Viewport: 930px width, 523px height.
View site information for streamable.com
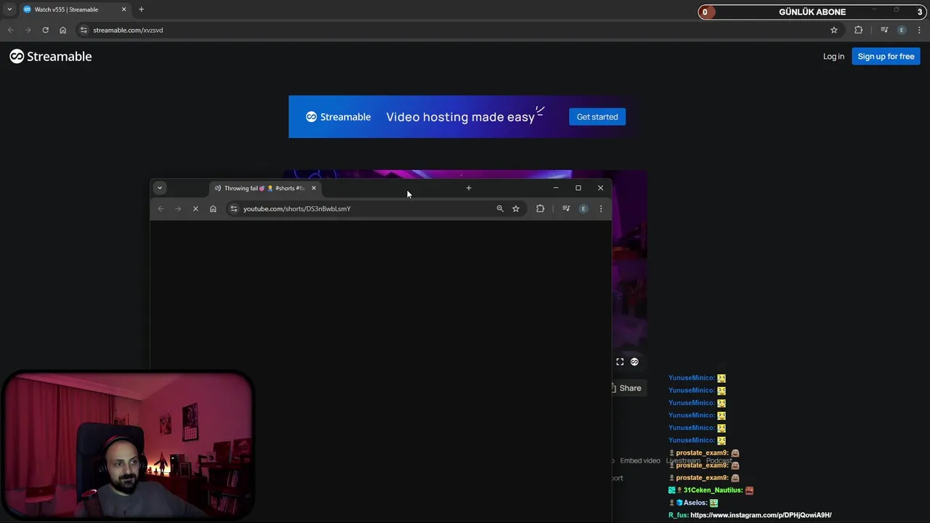[x=84, y=30]
